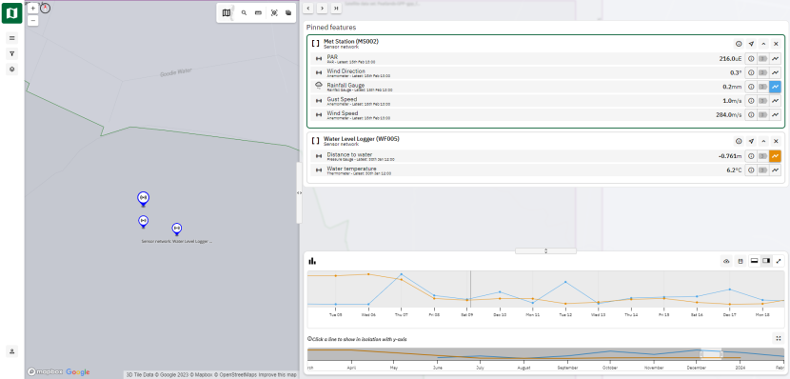Reset map bearing with compass icon
The height and width of the screenshot is (379, 790).
(x=46, y=8)
